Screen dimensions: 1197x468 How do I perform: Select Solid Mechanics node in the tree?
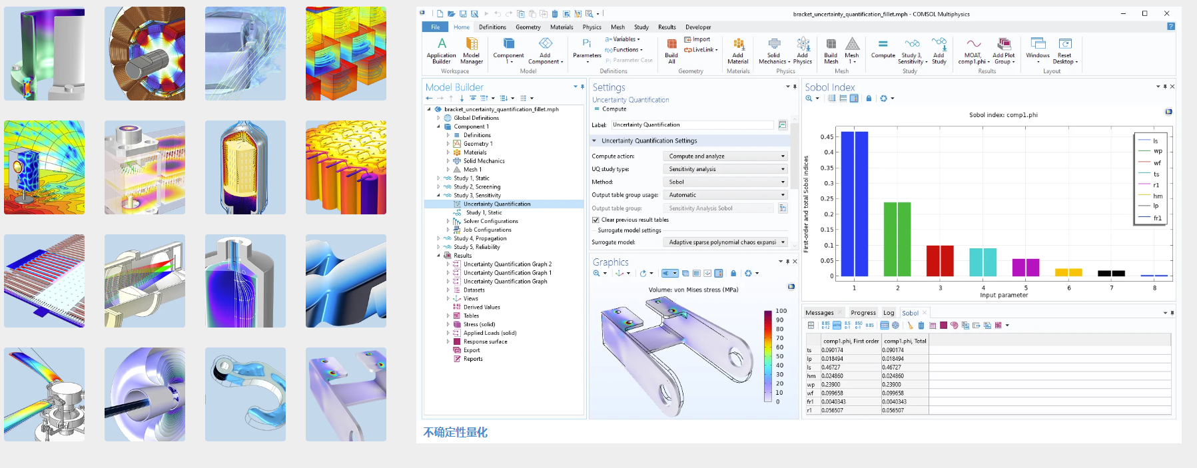484,161
